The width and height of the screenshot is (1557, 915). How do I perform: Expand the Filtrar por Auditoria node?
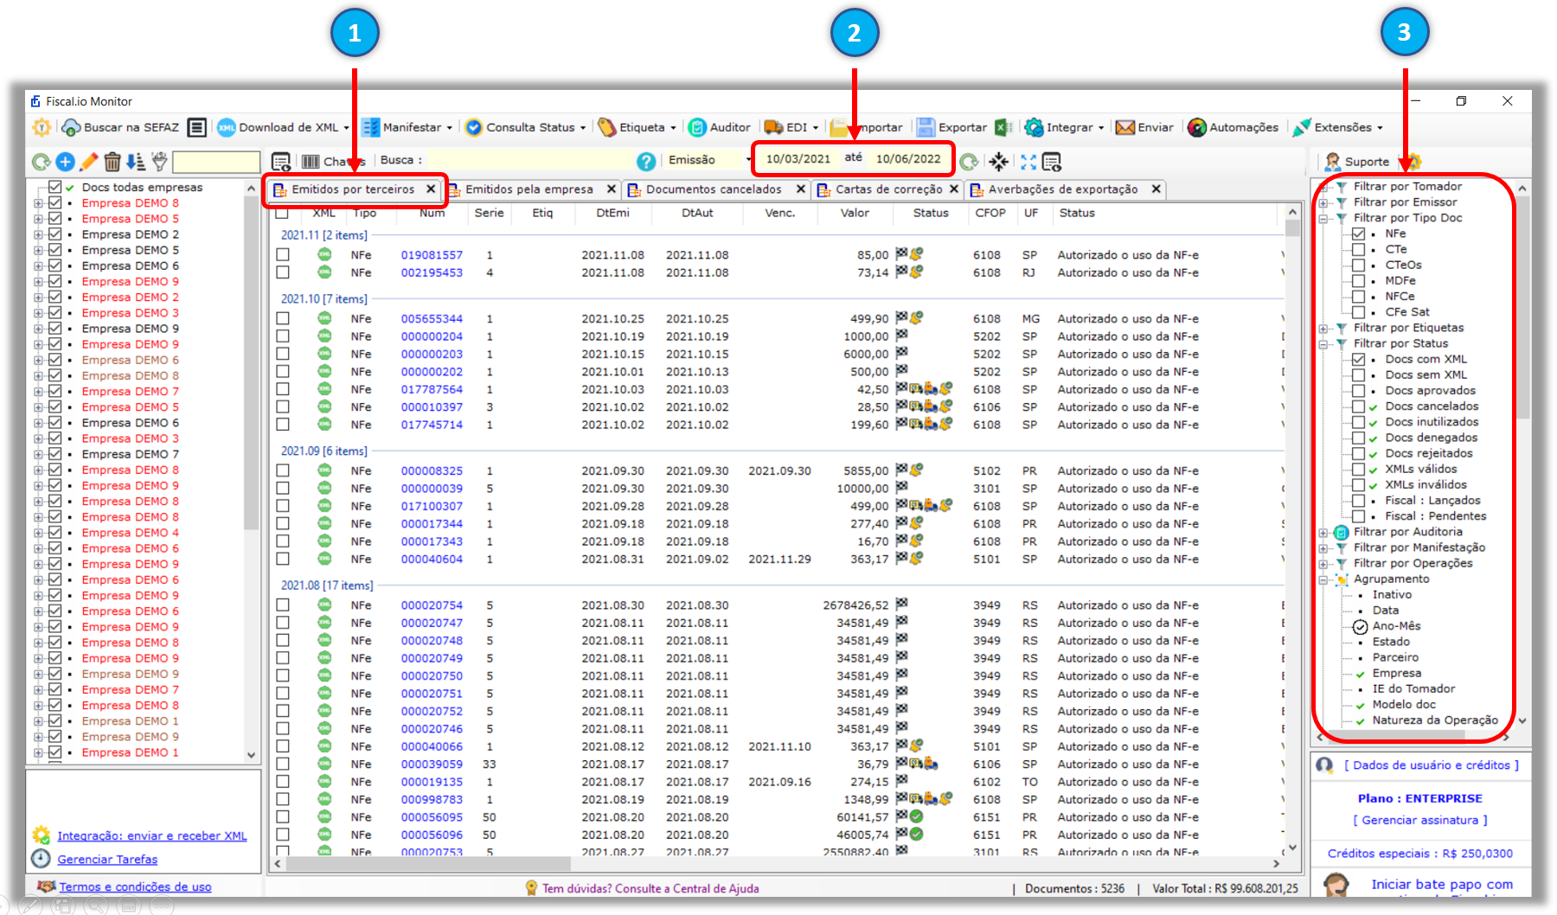1323,533
